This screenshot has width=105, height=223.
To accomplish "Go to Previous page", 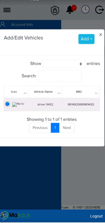I will tap(40, 128).
